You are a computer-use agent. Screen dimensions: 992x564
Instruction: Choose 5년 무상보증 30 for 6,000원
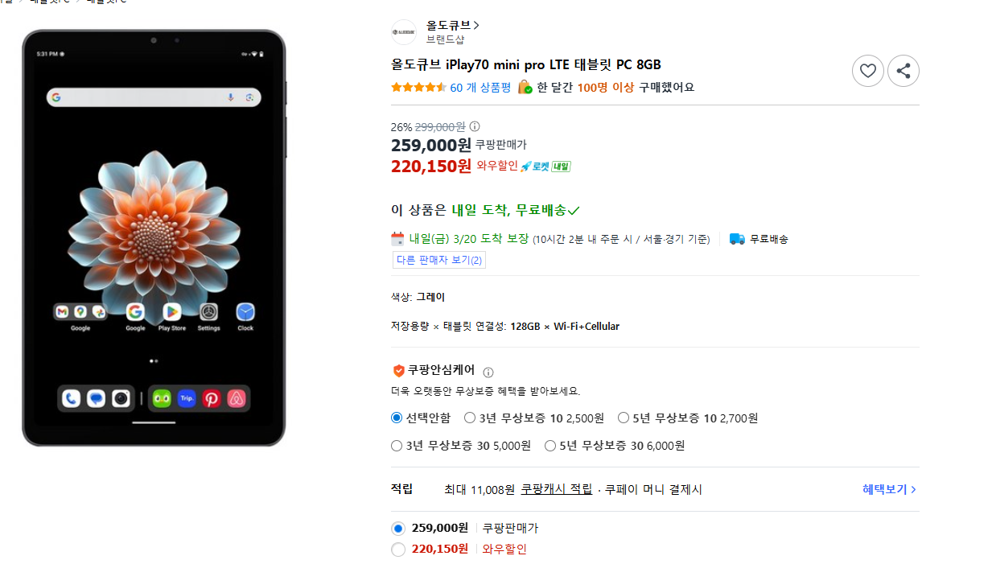(550, 446)
